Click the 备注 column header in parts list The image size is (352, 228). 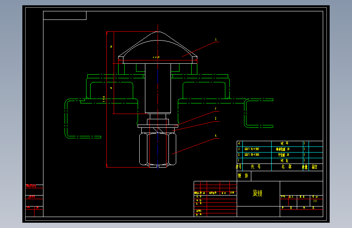pos(315,167)
